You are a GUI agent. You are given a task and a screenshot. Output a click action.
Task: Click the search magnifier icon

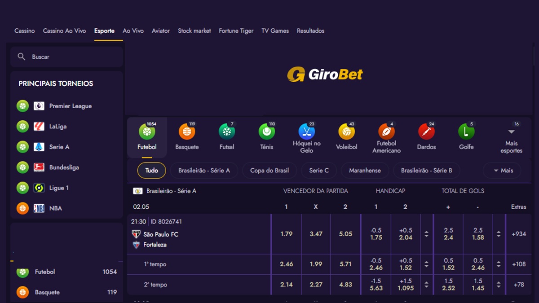(21, 57)
